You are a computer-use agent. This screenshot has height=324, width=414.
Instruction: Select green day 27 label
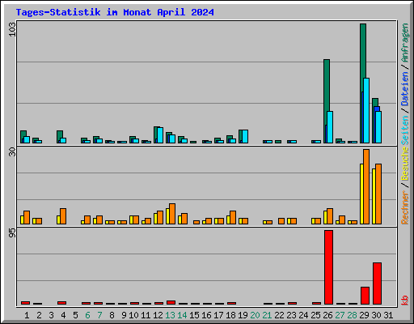pyautogui.click(x=340, y=315)
